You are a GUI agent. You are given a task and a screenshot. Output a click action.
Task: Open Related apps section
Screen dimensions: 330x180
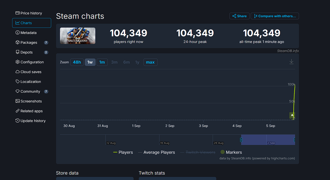tap(32, 111)
